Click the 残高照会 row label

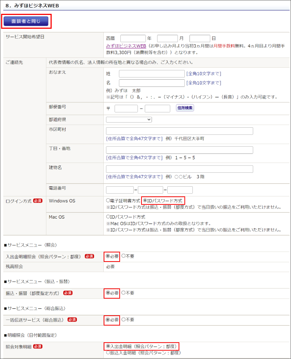click(14, 267)
